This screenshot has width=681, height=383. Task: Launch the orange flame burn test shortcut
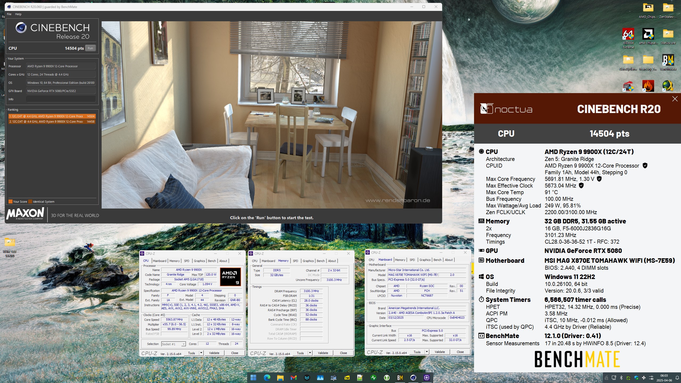point(648,86)
